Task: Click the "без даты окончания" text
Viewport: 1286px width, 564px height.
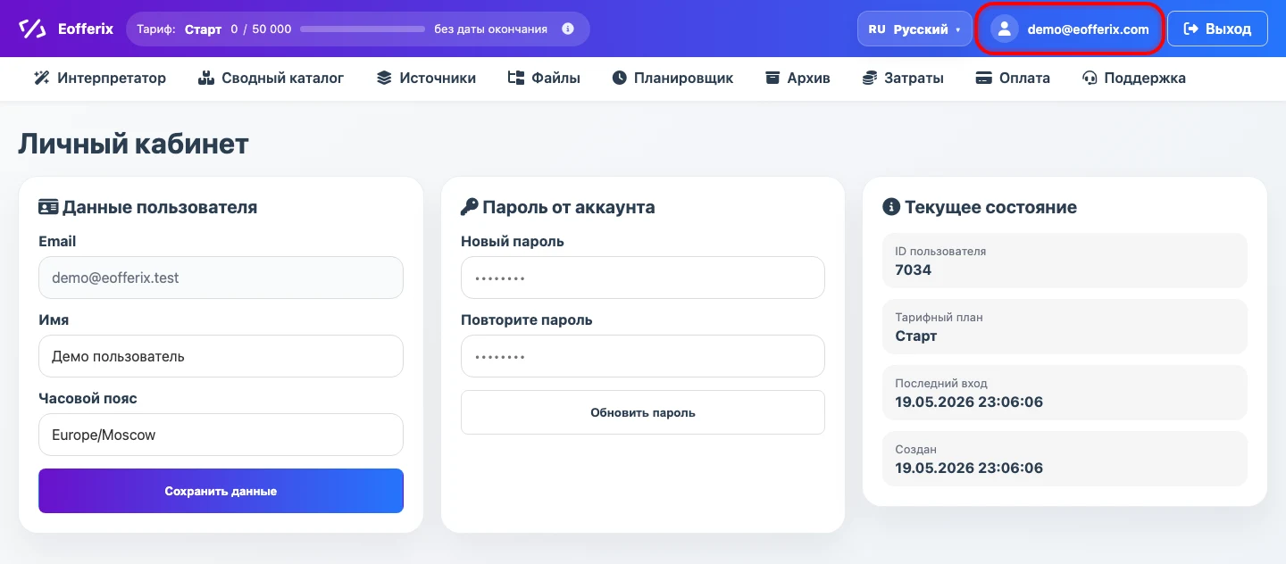Action: pyautogui.click(x=491, y=29)
